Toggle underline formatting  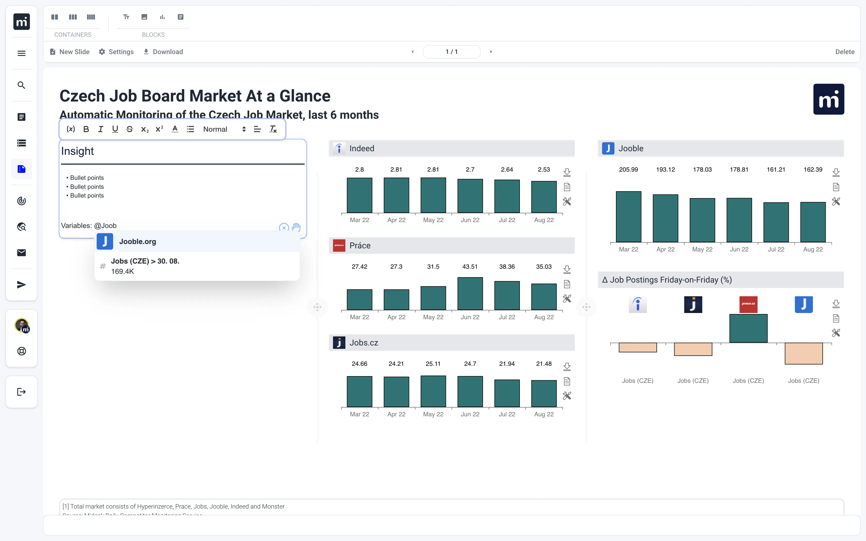click(115, 129)
